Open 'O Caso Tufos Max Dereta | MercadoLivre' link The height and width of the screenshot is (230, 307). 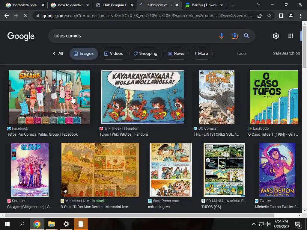(94, 207)
